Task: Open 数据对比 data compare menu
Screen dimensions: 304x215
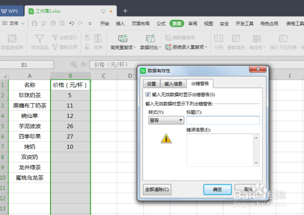Action: [150, 42]
